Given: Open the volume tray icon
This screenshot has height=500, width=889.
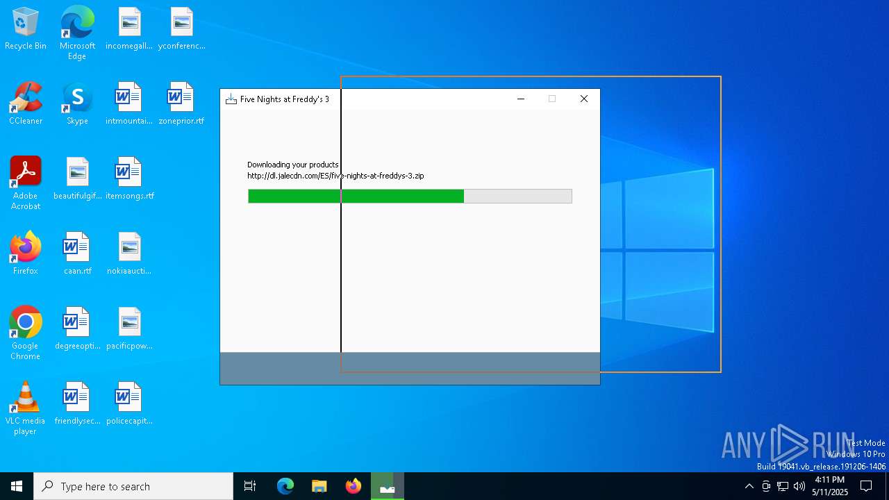Looking at the screenshot, I should (x=799, y=486).
